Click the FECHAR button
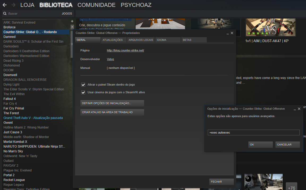The height and width of the screenshot is (190, 306). [222, 182]
